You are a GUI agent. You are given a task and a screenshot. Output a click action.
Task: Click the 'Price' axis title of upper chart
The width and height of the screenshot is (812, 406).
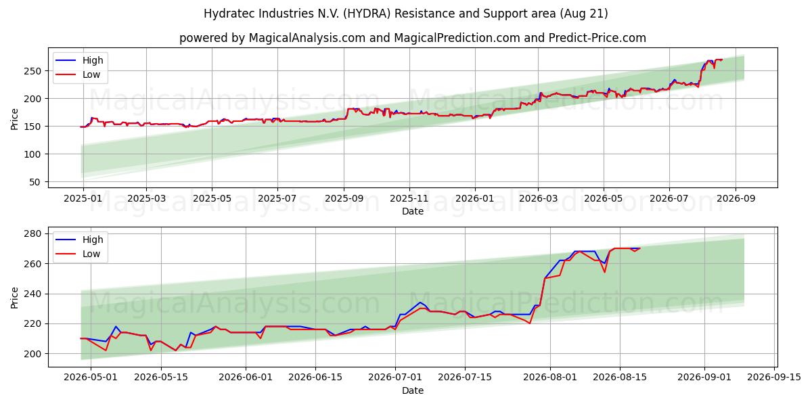(15, 118)
